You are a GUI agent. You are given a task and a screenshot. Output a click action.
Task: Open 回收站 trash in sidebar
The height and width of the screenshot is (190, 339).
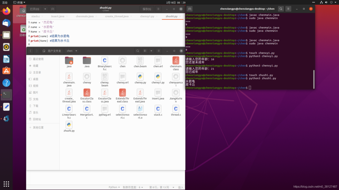(43, 119)
